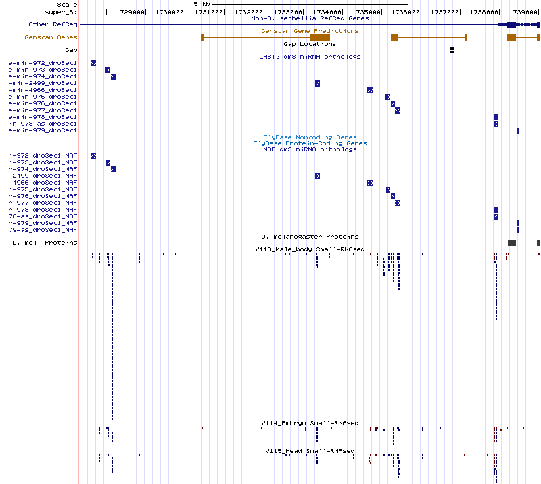Click the large brown Genscan exon block
Screen dimensions: 541x484
pyautogui.click(x=319, y=37)
